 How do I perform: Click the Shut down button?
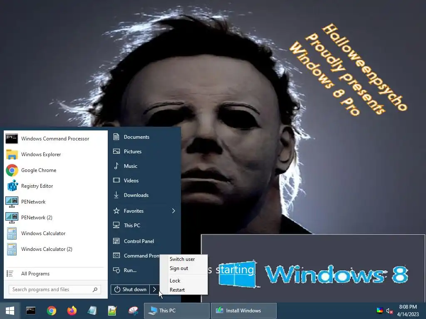(130, 290)
